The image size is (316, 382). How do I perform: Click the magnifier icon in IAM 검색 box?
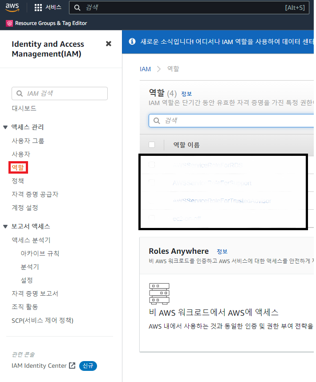[x=20, y=93]
